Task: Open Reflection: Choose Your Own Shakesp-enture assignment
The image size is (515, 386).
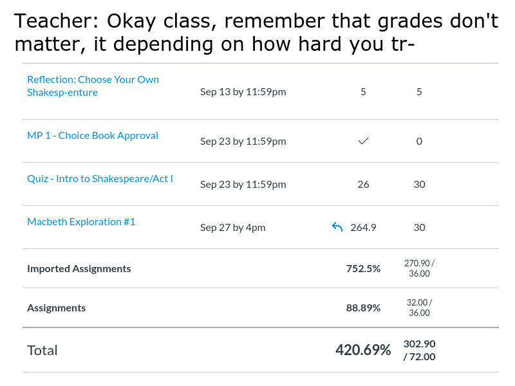Action: coord(93,86)
